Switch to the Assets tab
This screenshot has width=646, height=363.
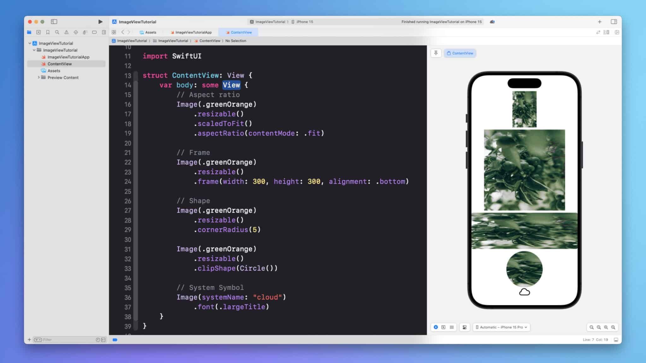pyautogui.click(x=148, y=32)
